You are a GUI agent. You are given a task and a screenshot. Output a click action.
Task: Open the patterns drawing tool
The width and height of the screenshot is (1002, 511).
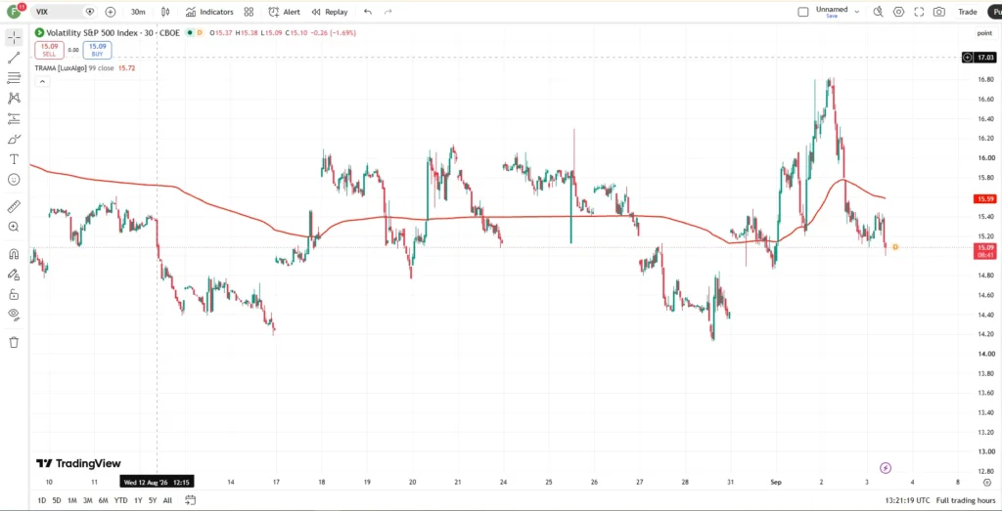14,99
